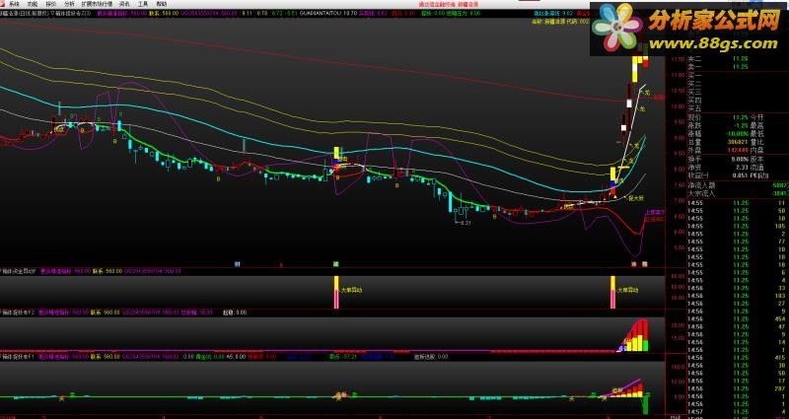This screenshot has height=419, width=789.
Task: Click the 起稳: 0.00 indicator label
Action: 235,313
